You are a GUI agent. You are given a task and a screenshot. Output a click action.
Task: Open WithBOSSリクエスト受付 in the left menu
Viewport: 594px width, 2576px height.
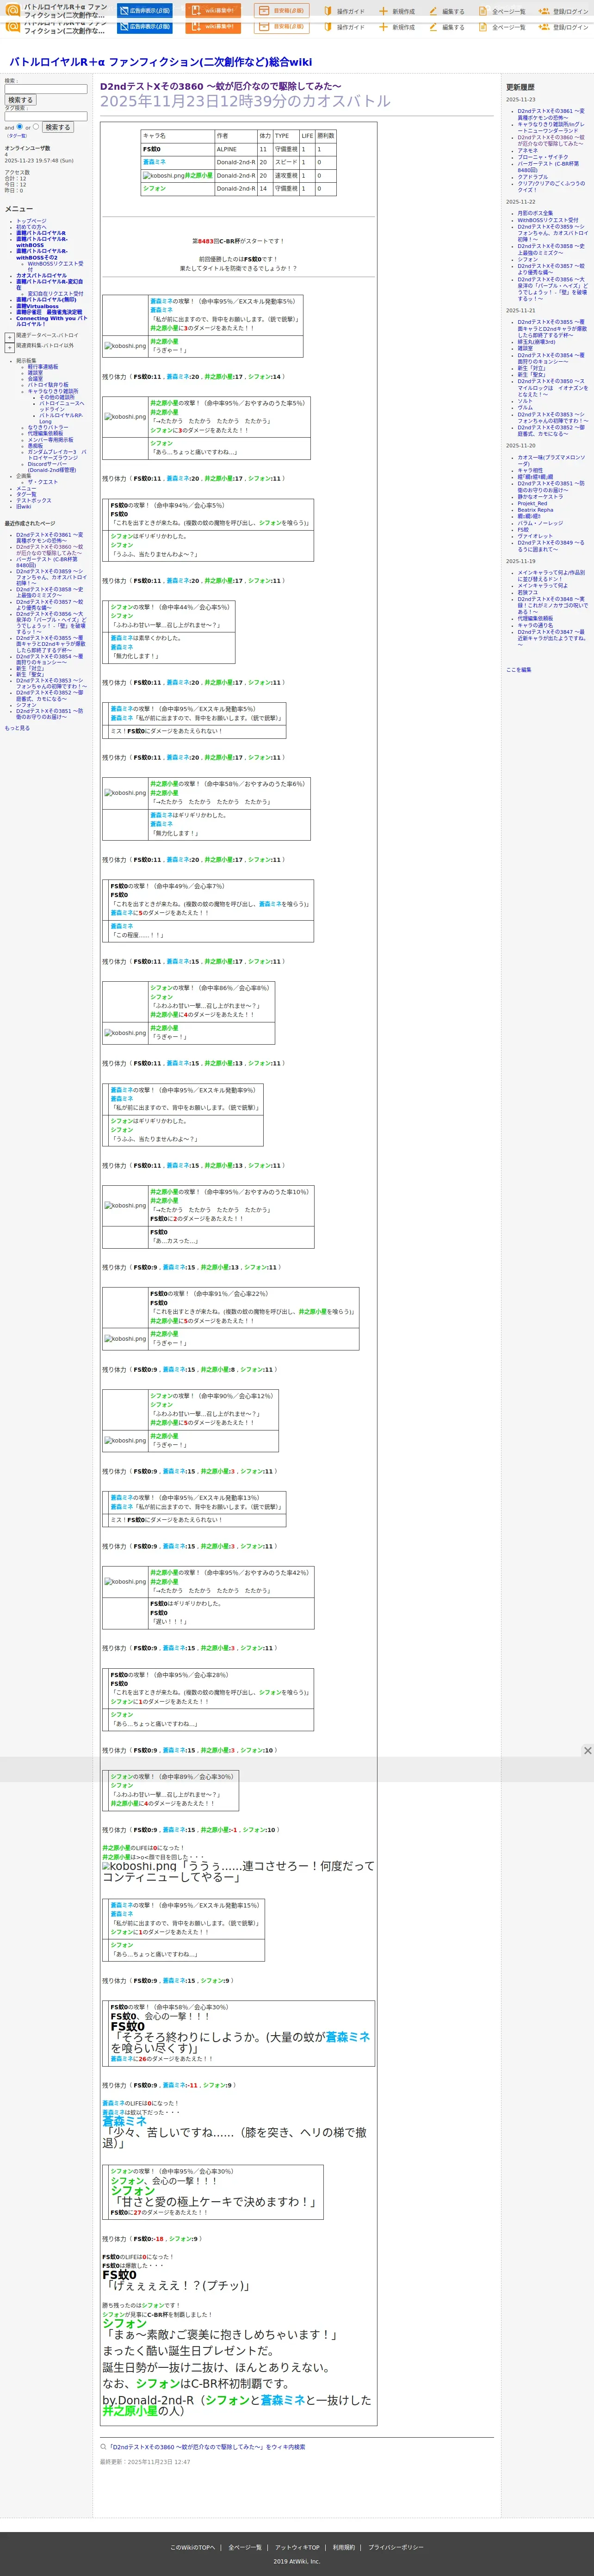tap(55, 266)
